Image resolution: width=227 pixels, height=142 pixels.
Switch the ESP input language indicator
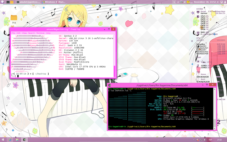click(x=210, y=140)
